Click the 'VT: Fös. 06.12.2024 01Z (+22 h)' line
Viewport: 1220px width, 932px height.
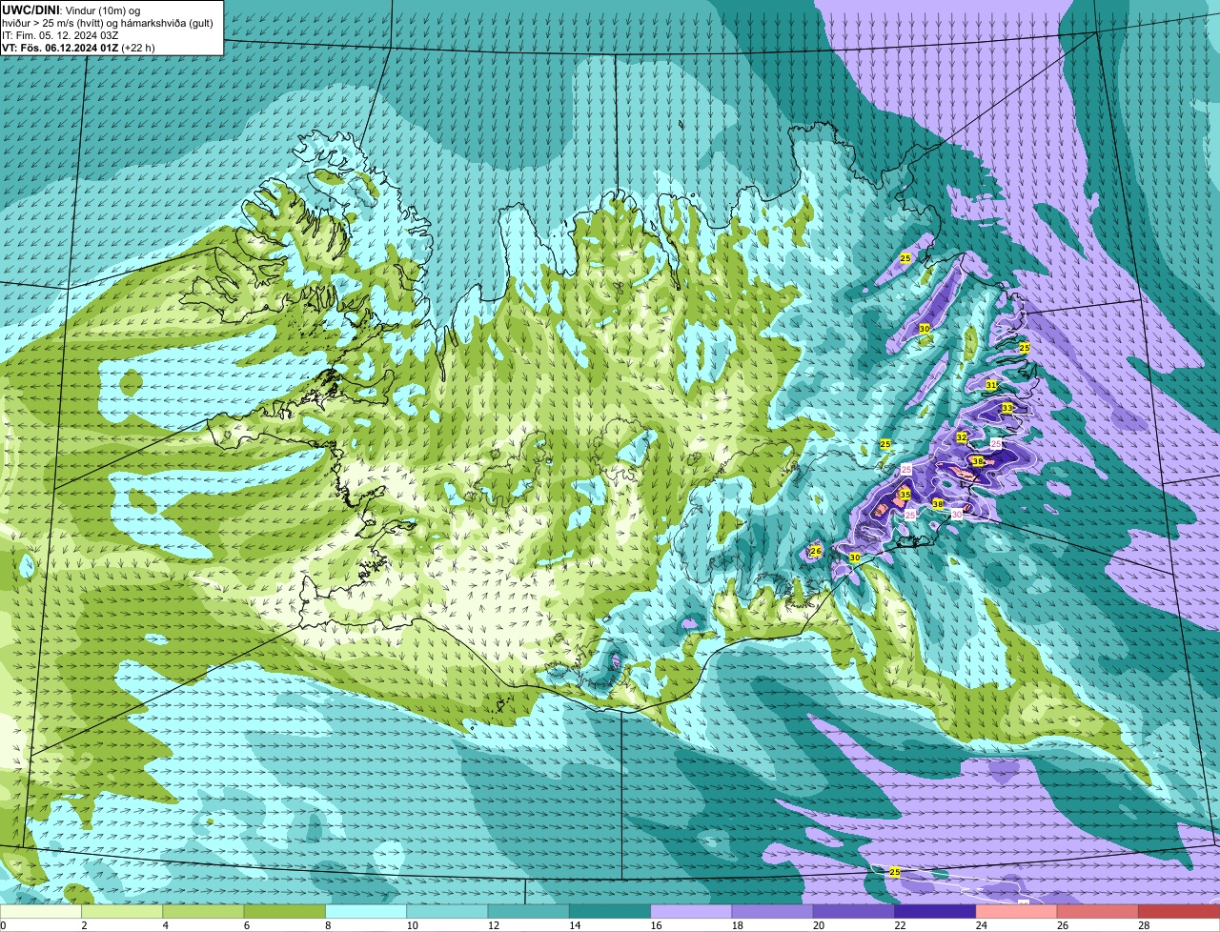tap(78, 48)
